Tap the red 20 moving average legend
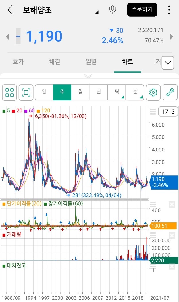The image size is (179, 302). click(17, 111)
